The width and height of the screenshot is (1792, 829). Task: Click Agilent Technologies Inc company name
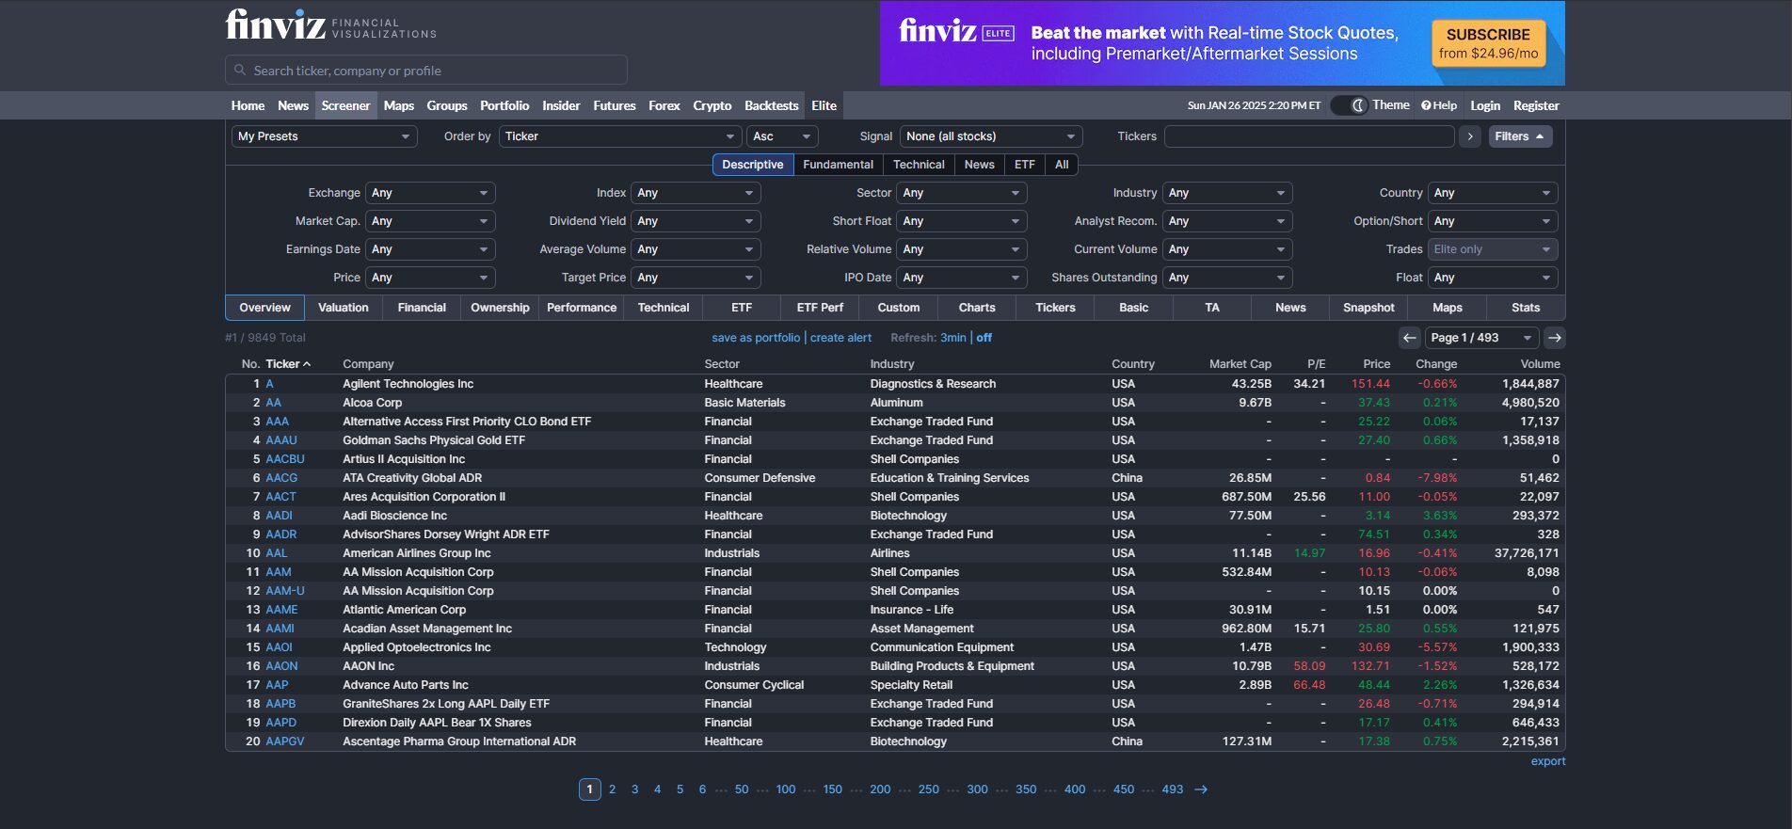pos(408,384)
